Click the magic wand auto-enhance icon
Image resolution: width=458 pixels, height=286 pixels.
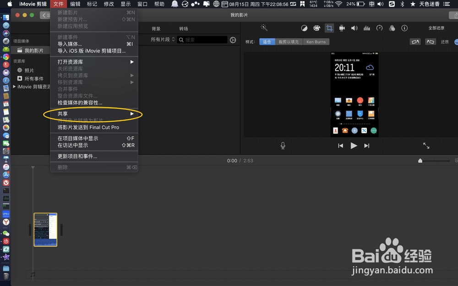coord(264,28)
